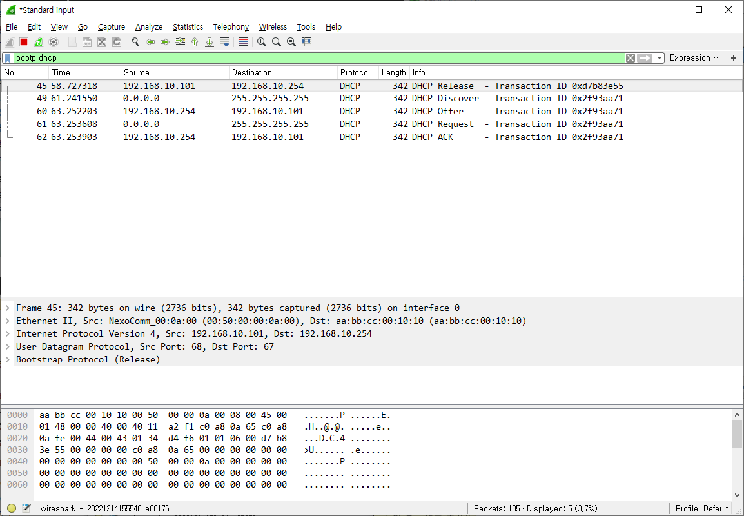744x516 pixels.
Task: Expand the Ethernet II details
Action: coord(8,321)
